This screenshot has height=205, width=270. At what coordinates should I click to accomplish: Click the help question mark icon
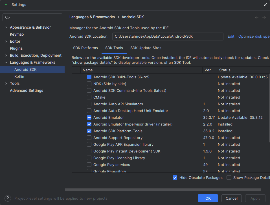(8, 198)
